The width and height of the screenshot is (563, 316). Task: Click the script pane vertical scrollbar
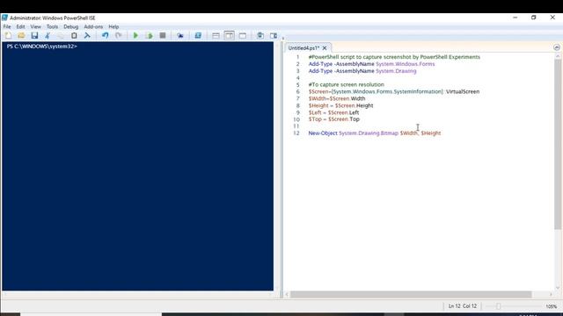pos(557,144)
